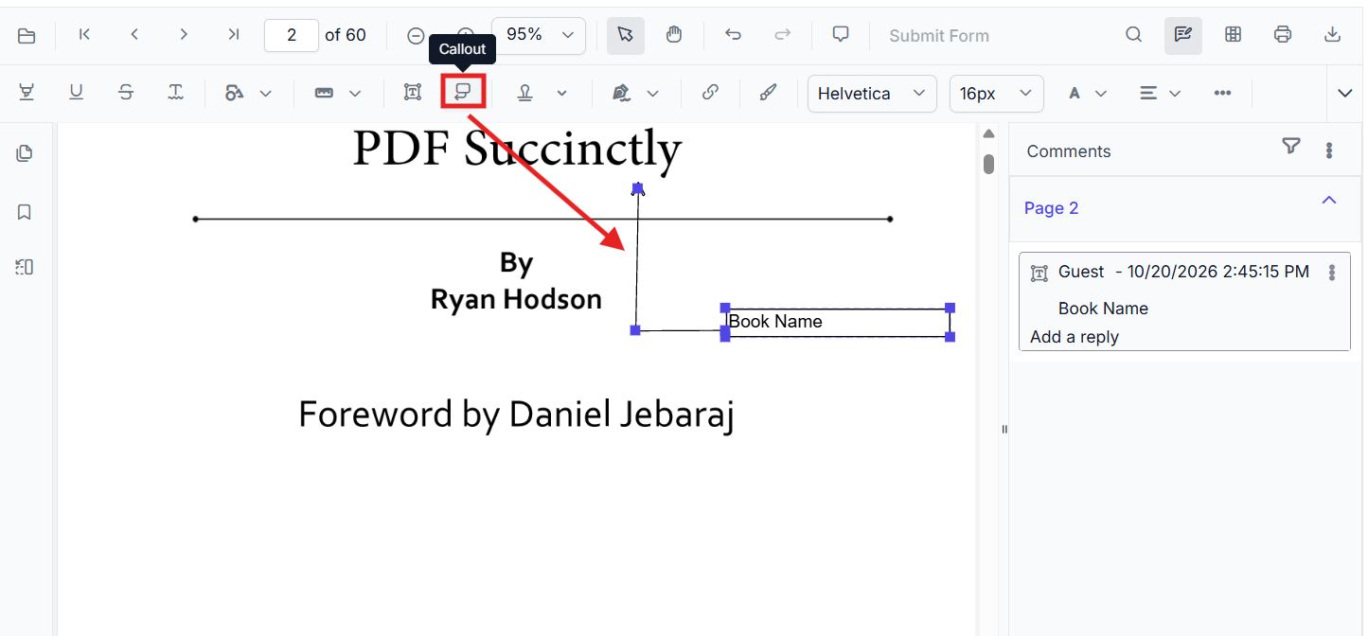Toggle the underline text tool
Screen dimensions: 1368x636
[77, 92]
